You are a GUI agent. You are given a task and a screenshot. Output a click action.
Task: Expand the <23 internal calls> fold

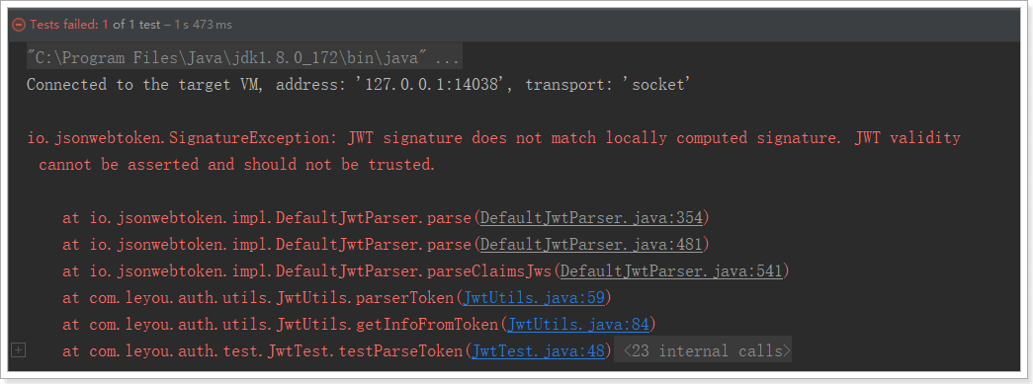pyautogui.click(x=702, y=351)
